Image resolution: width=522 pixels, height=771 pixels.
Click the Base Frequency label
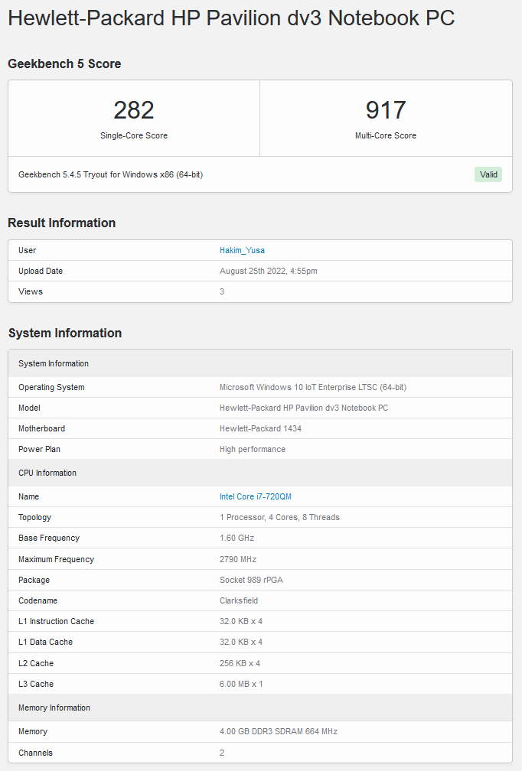pyautogui.click(x=49, y=538)
